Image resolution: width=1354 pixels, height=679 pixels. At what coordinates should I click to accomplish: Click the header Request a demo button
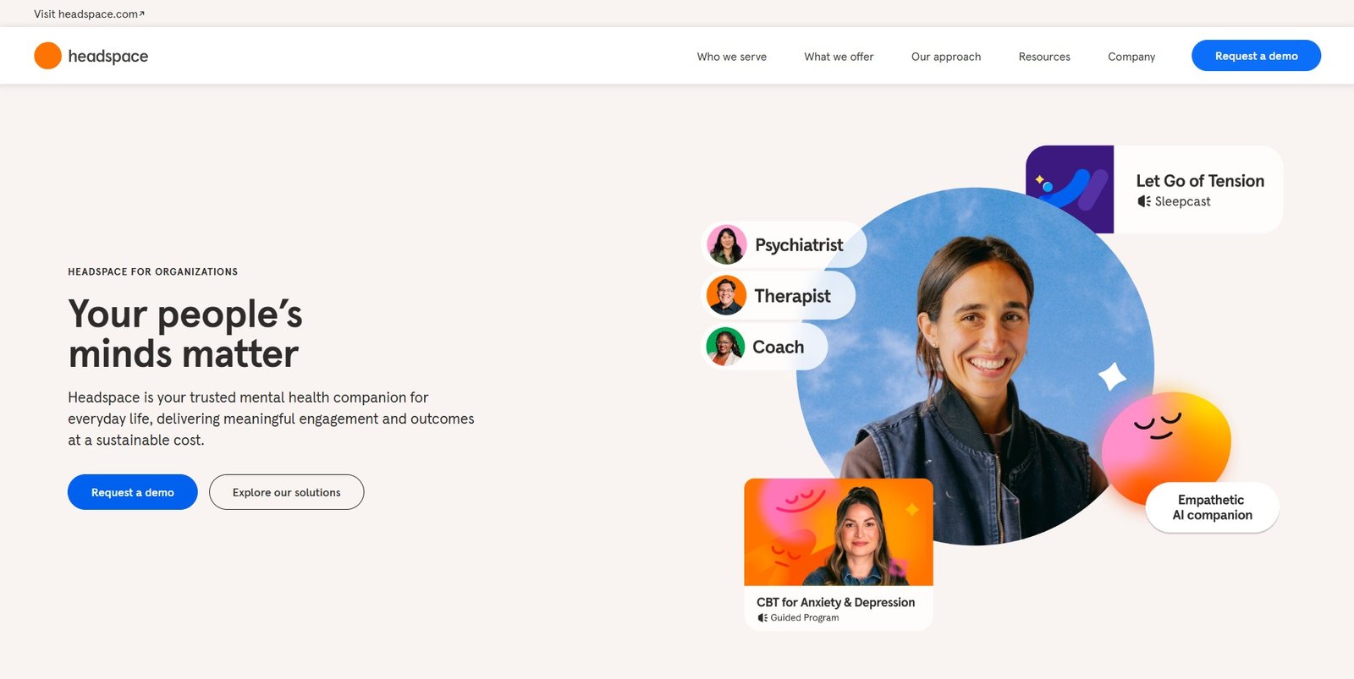[1256, 56]
